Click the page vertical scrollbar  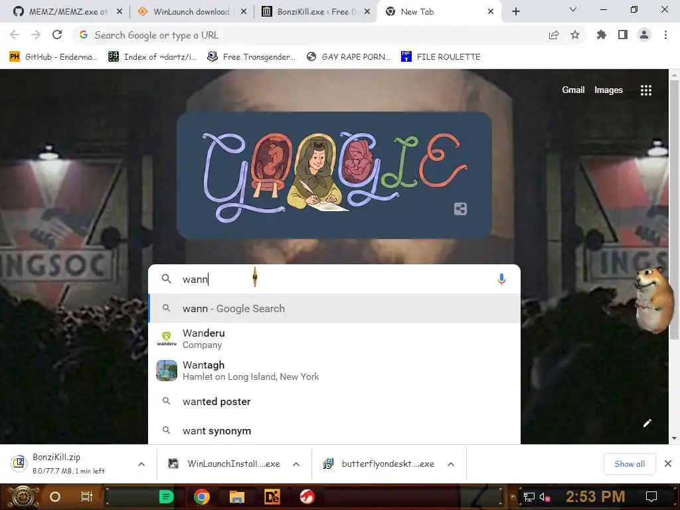[x=674, y=209]
